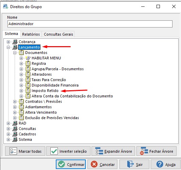Open the Consultas Gerais tab
Image resolution: width=181 pixels, height=170 pixels.
click(59, 34)
